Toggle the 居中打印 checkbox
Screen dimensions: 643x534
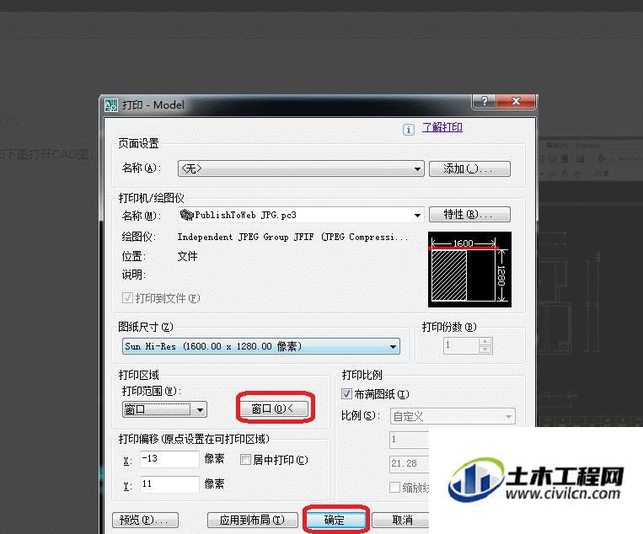[245, 459]
